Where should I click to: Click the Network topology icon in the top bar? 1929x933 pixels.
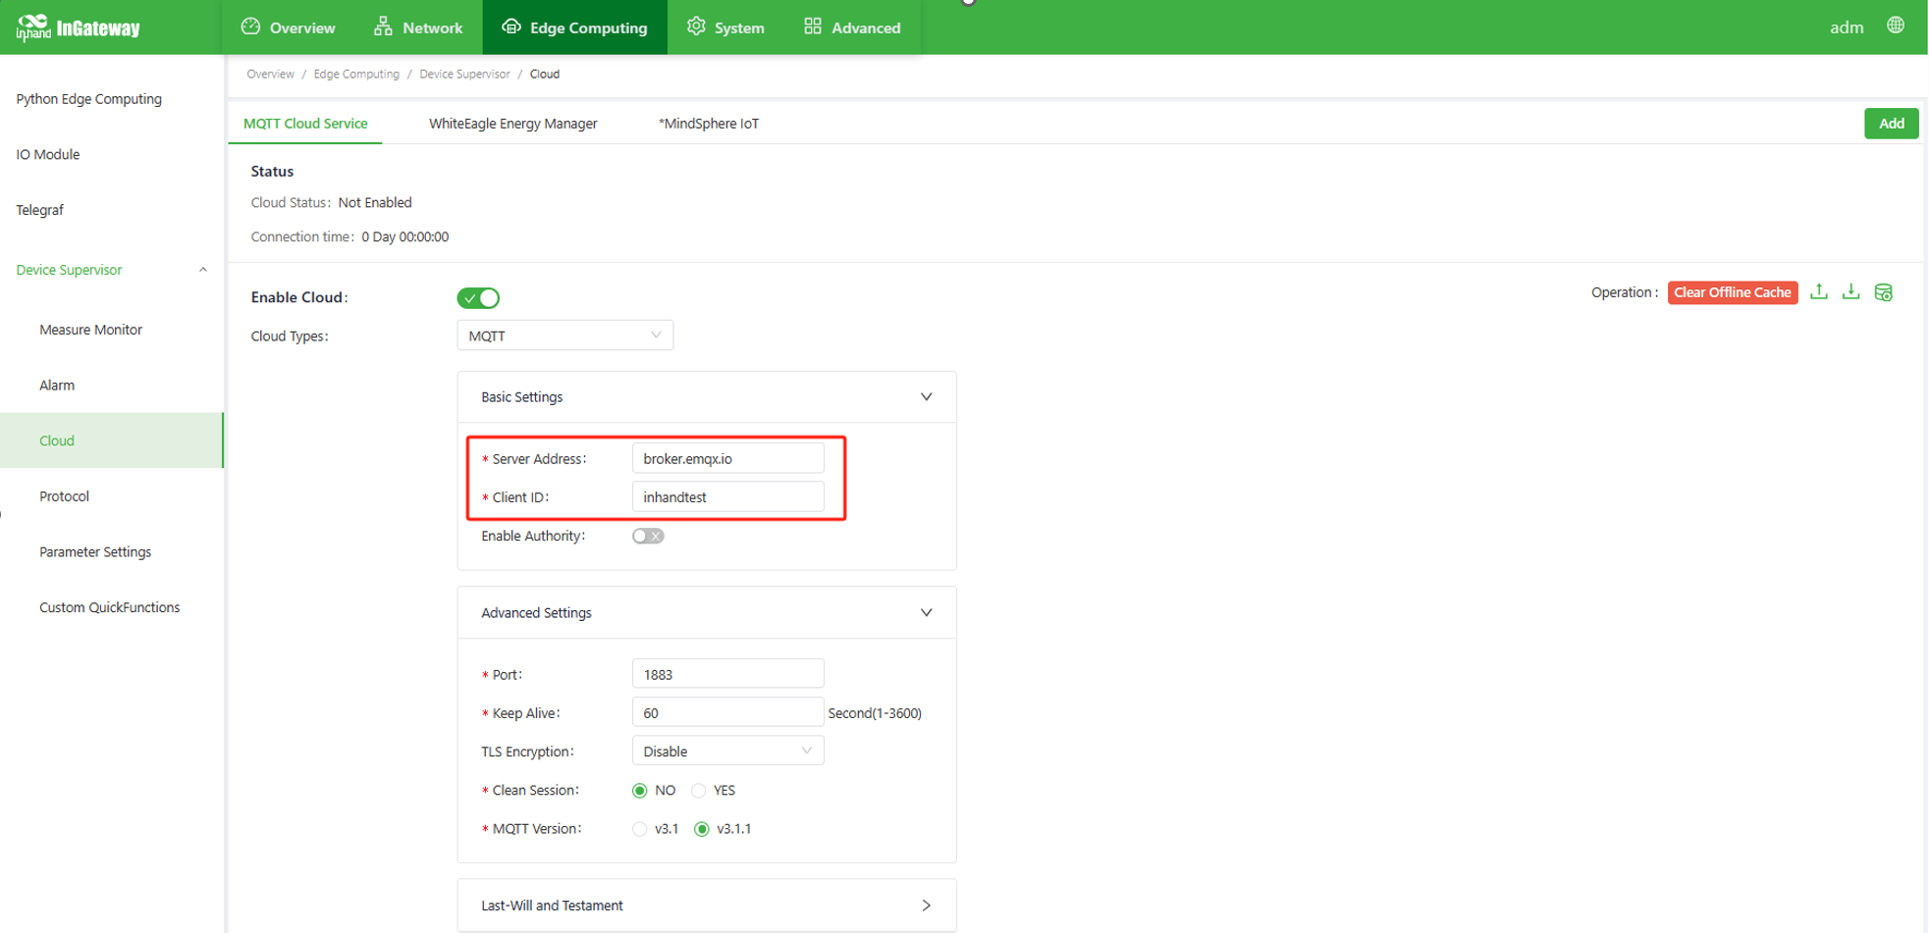(383, 26)
